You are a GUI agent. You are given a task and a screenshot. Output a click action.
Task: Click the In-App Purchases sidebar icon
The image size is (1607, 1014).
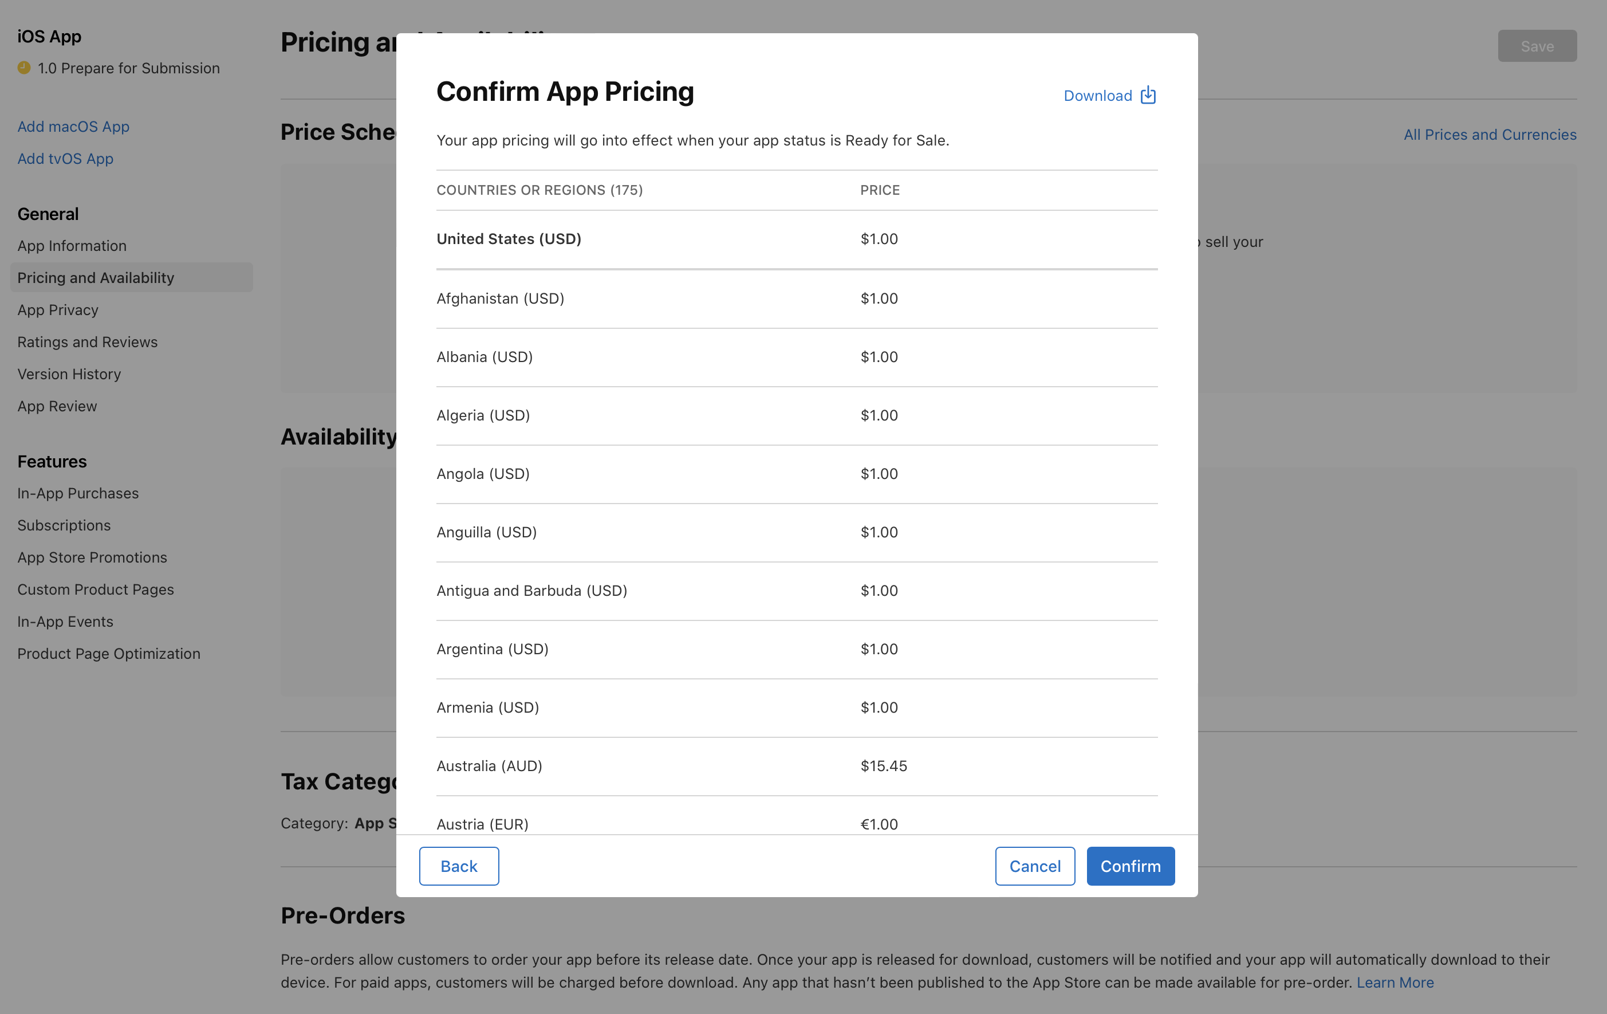(78, 492)
